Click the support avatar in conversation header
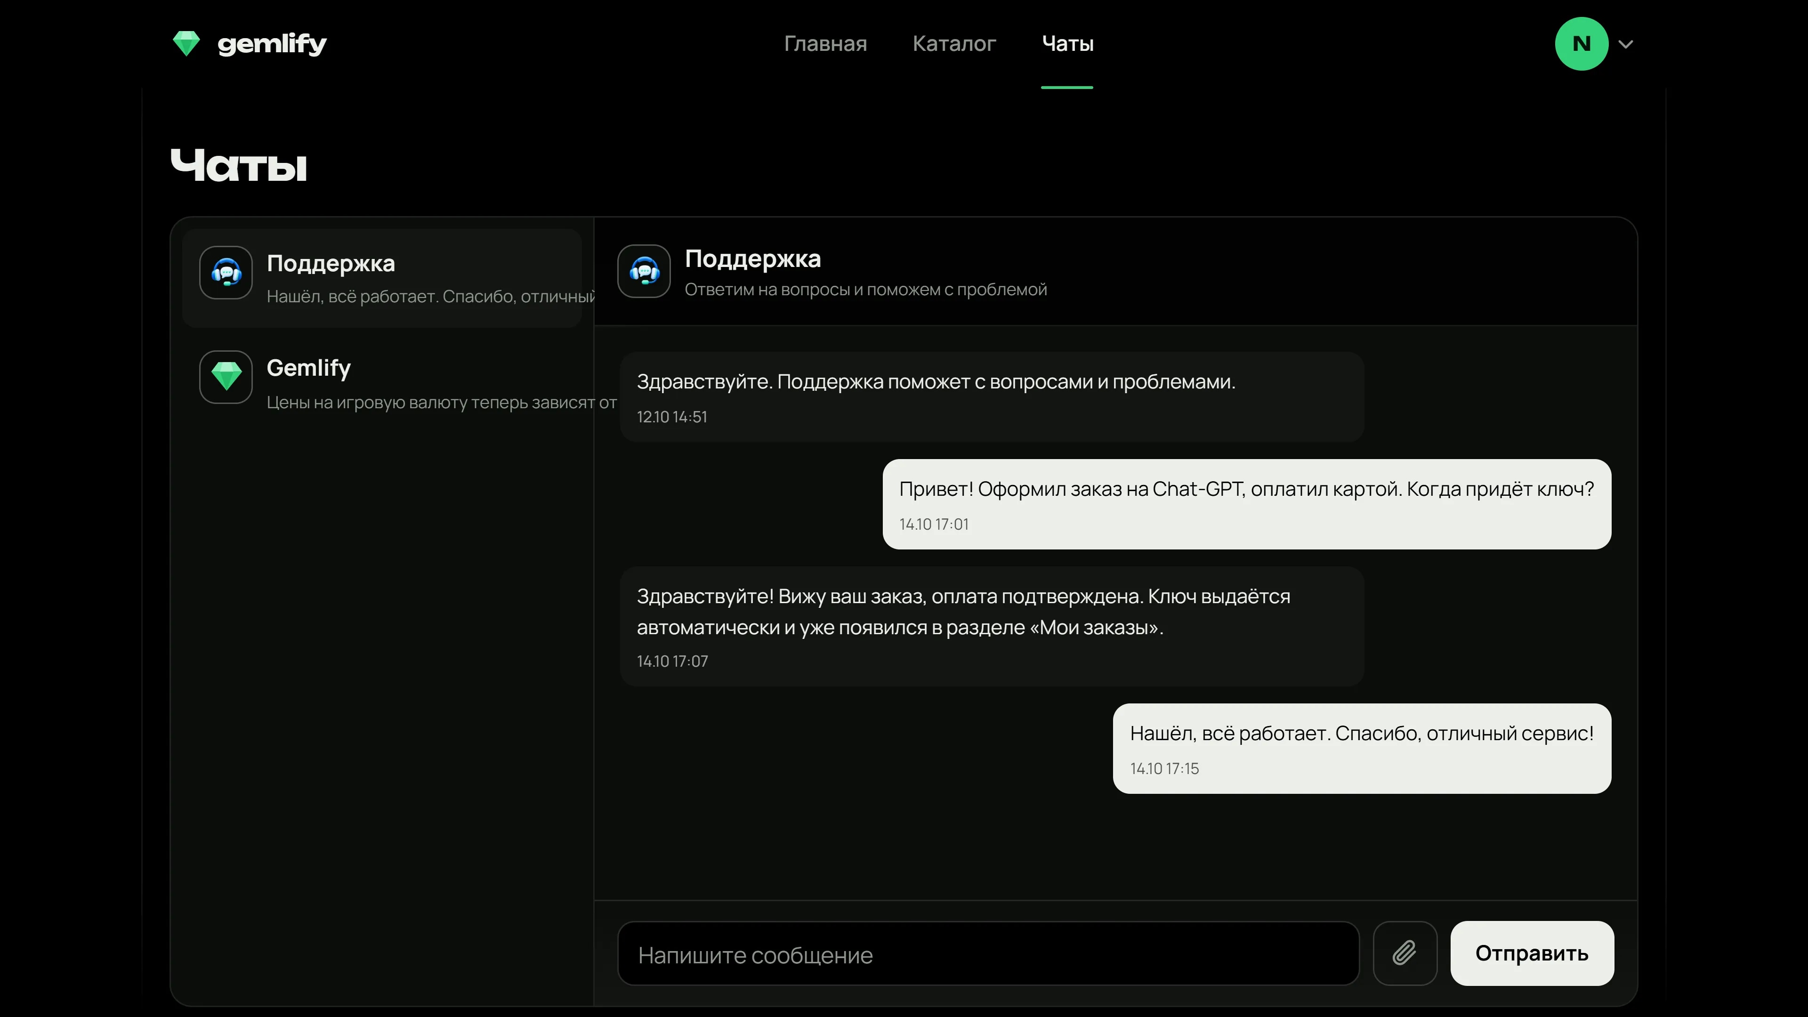Screen dimensions: 1808x1017 coord(644,271)
